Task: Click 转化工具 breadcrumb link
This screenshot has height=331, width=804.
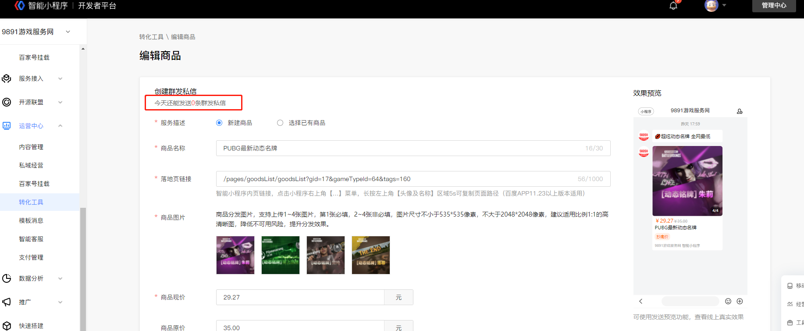Action: click(151, 37)
